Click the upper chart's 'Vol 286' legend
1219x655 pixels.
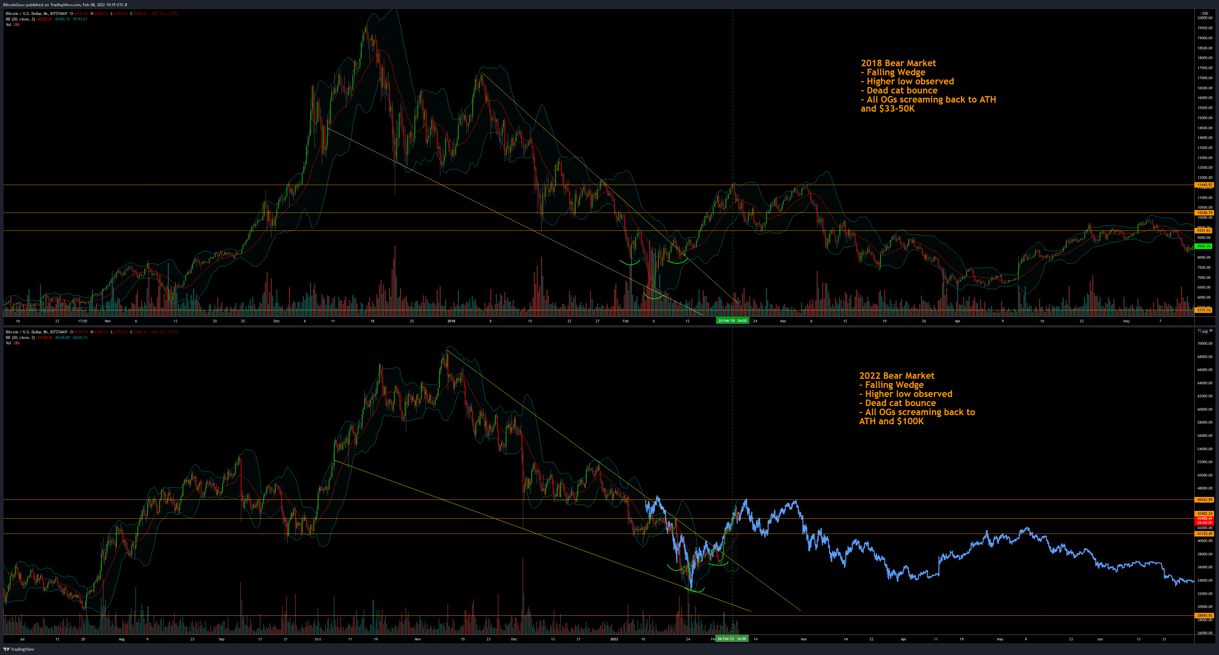pos(13,25)
